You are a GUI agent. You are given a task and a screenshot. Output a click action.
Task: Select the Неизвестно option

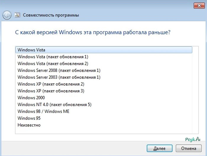(x=29, y=125)
